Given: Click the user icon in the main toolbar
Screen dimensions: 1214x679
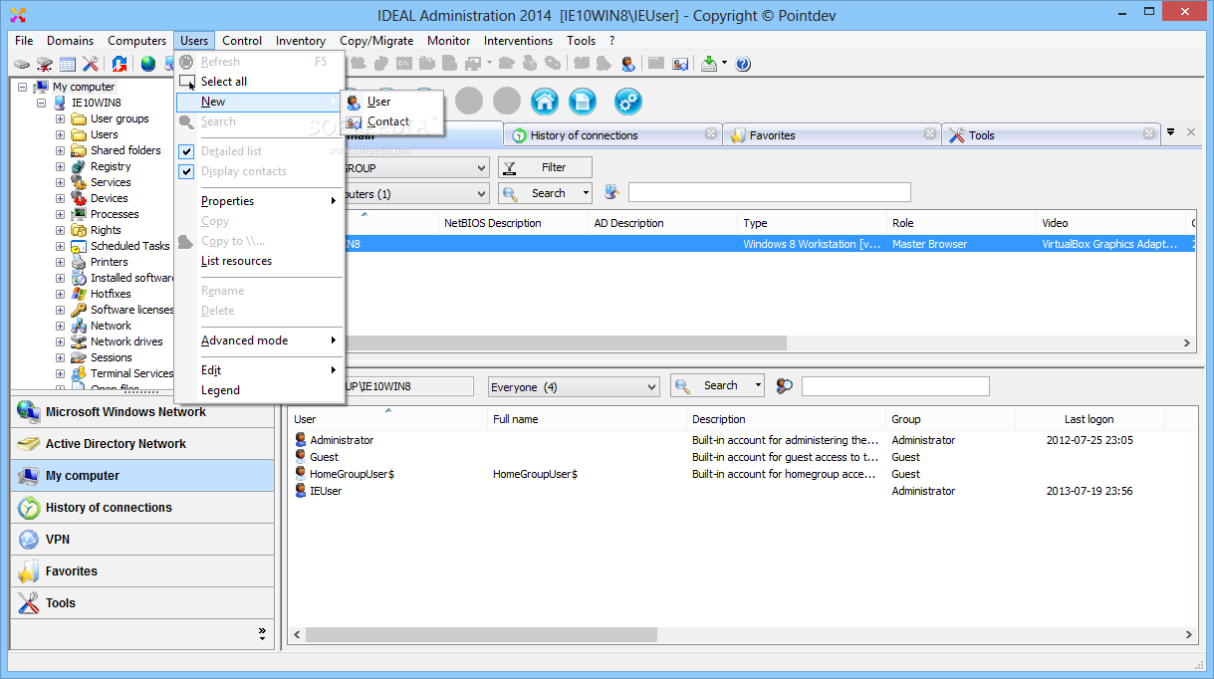Looking at the screenshot, I should (x=628, y=64).
